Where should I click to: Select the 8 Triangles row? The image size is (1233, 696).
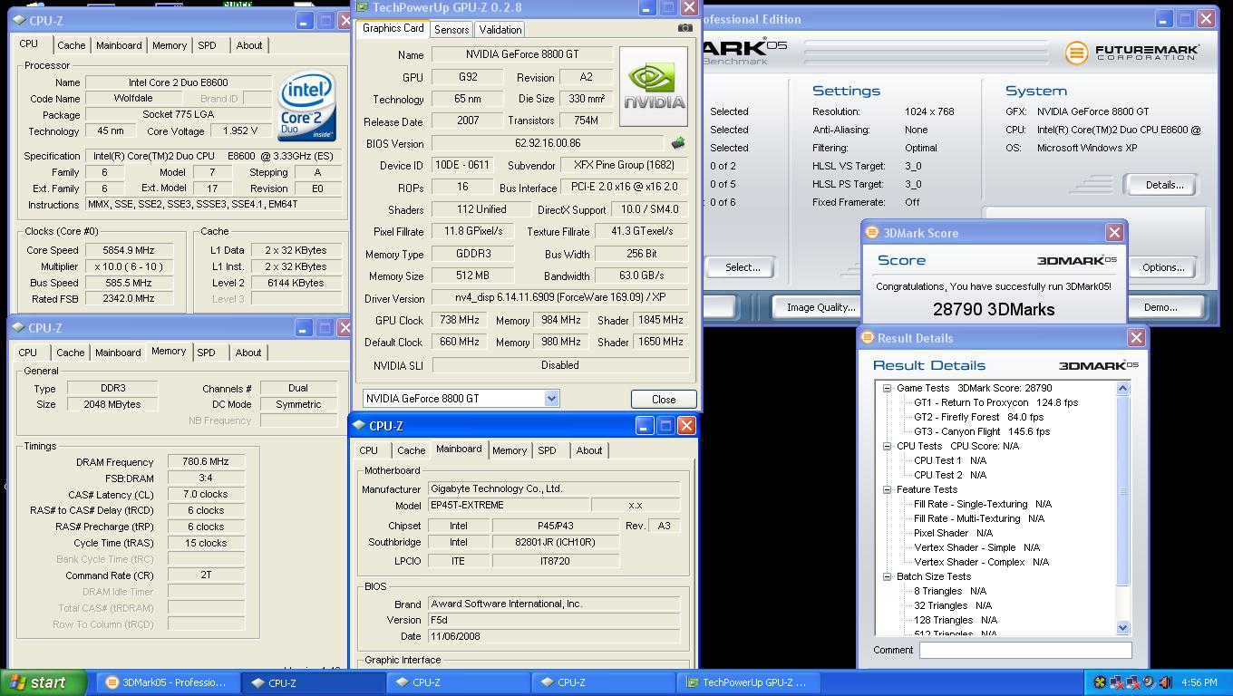pos(950,591)
